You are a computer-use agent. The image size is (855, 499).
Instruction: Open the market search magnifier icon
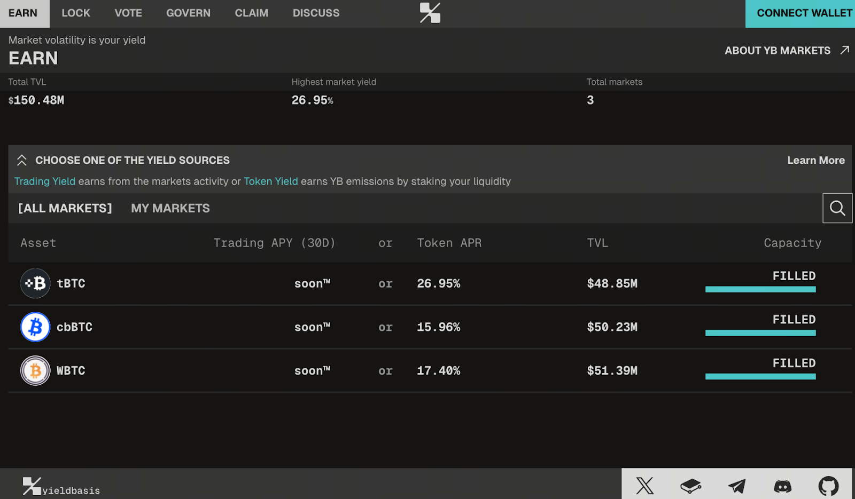[x=837, y=208]
